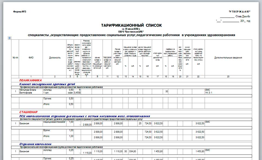Viewport: 262px width, 160px height.
Task: Click the employee name "Метьпова Елела Велтофовла"
Action: (28, 91)
